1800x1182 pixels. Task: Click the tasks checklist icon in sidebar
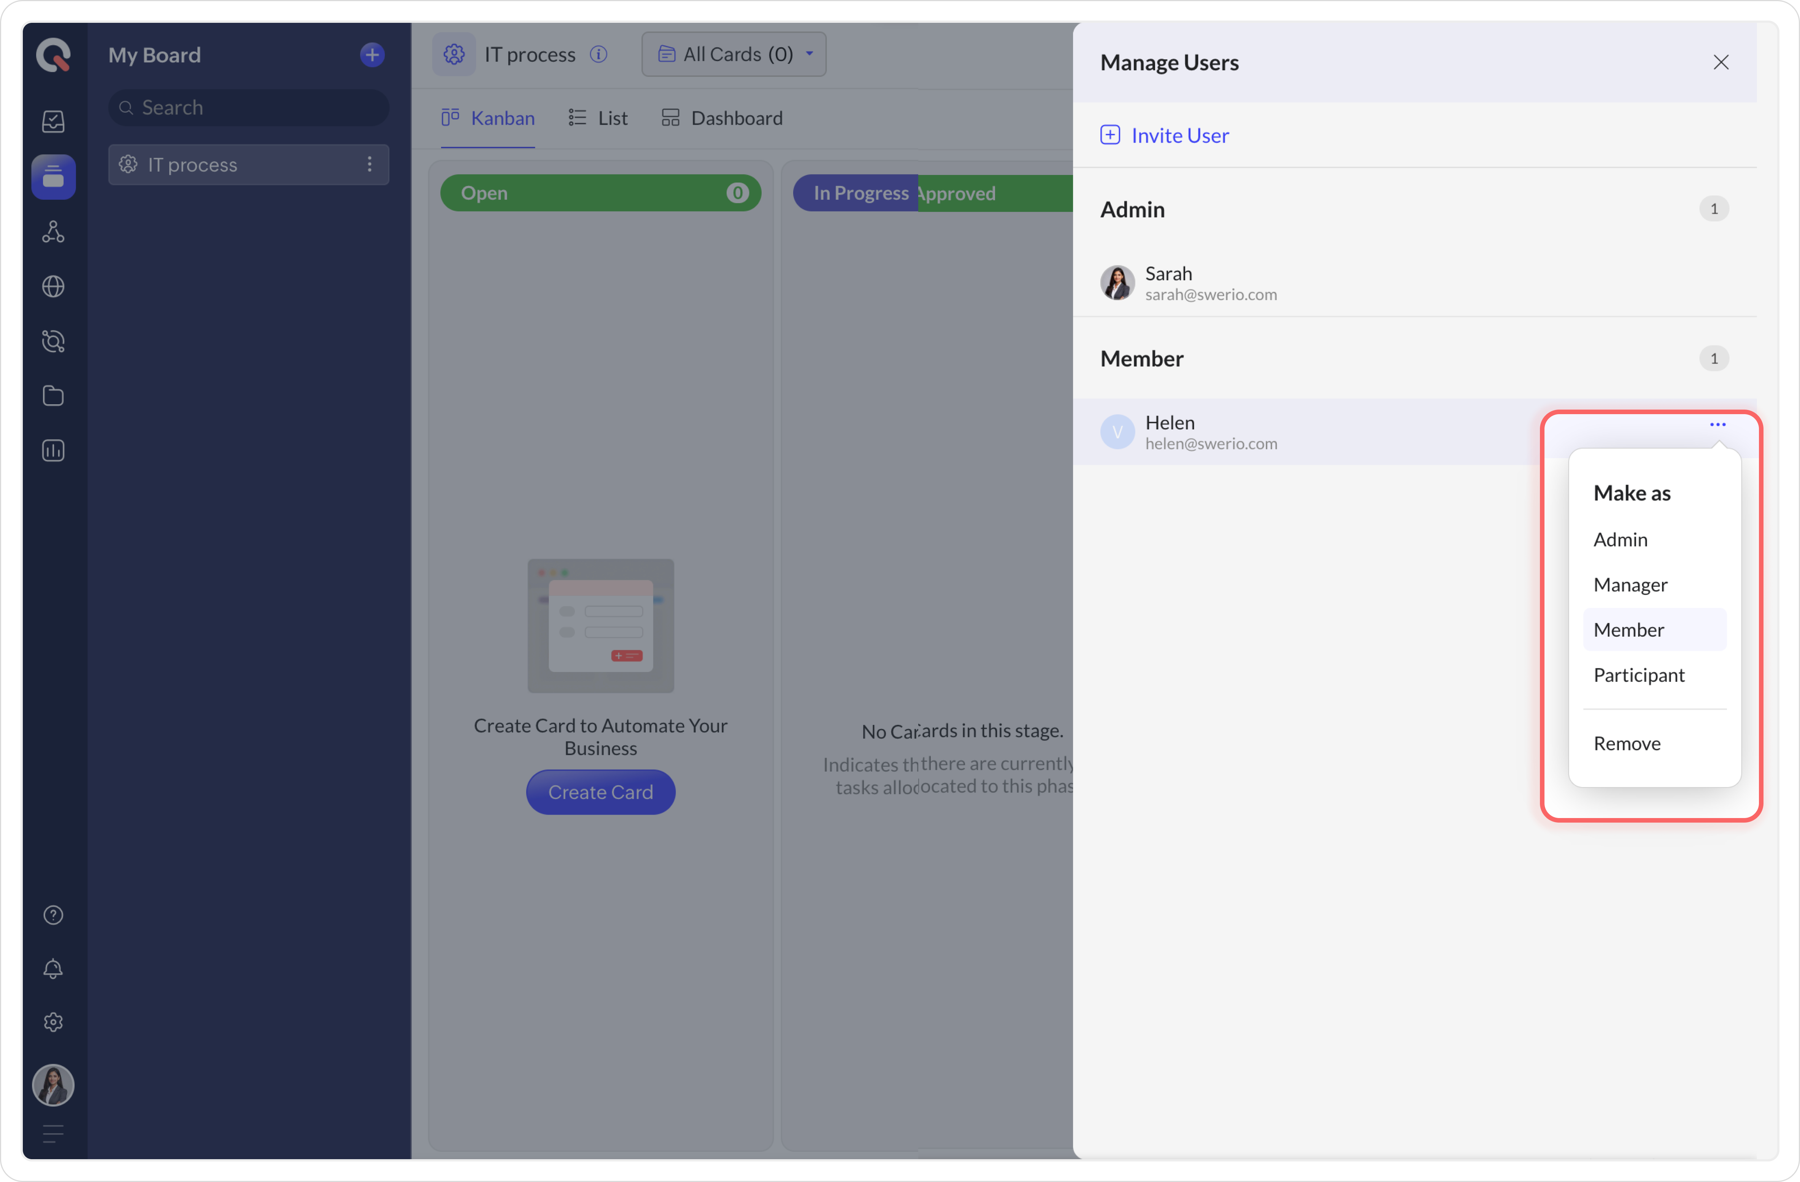point(53,121)
